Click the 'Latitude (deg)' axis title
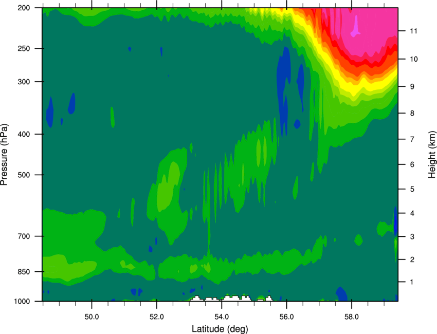The image size is (437, 334). [220, 329]
